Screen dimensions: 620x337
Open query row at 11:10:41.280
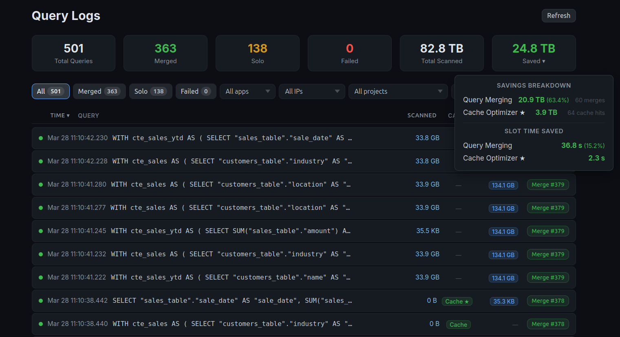[304, 185]
